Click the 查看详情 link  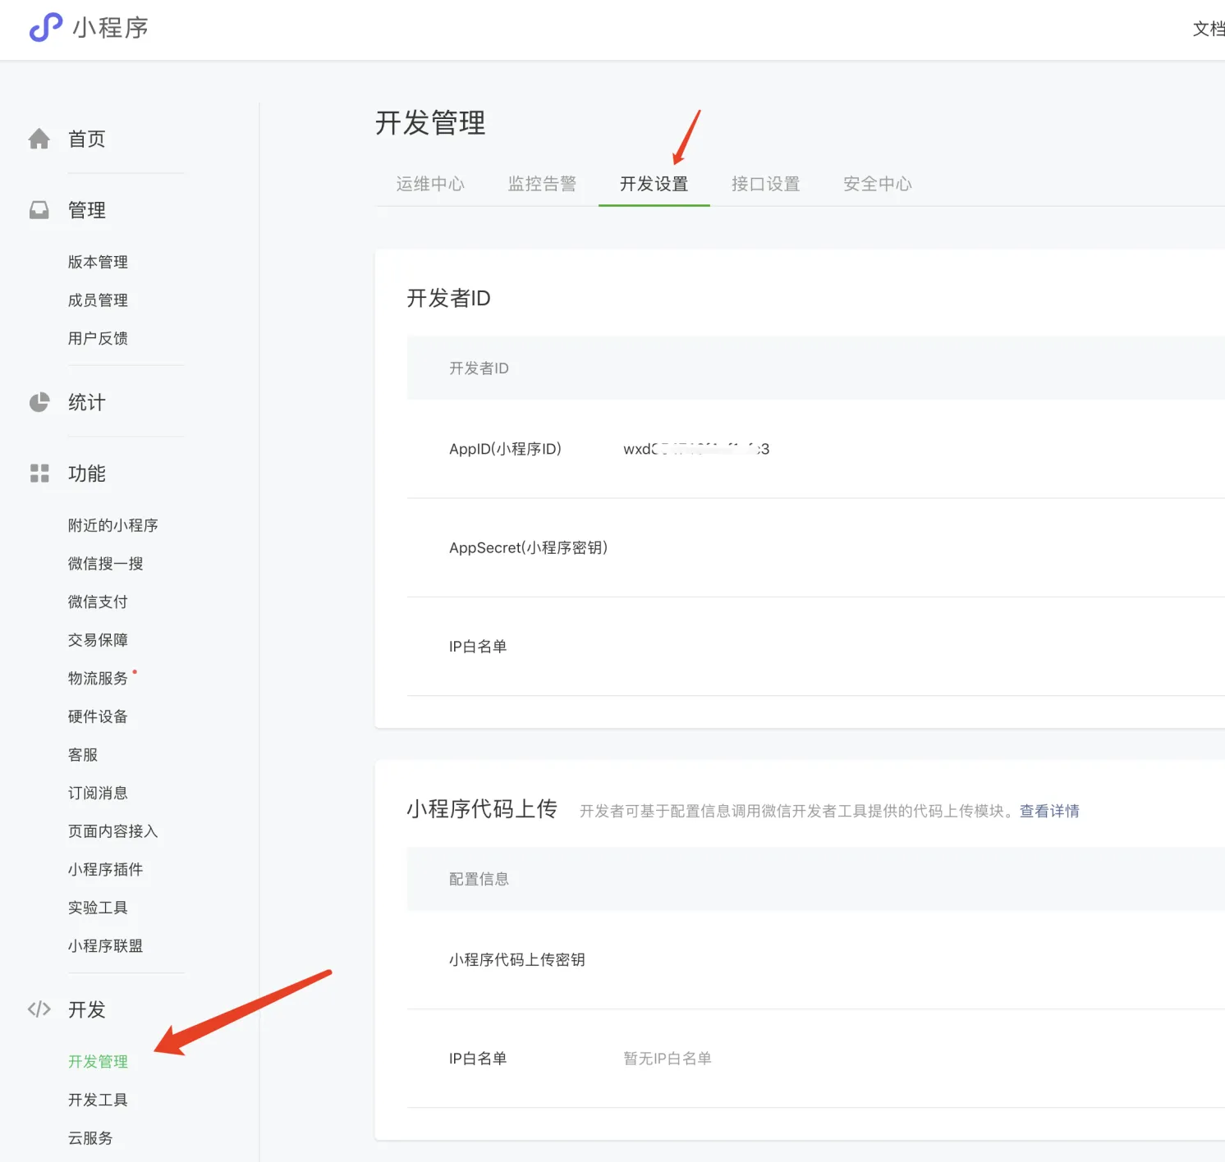click(x=1048, y=811)
